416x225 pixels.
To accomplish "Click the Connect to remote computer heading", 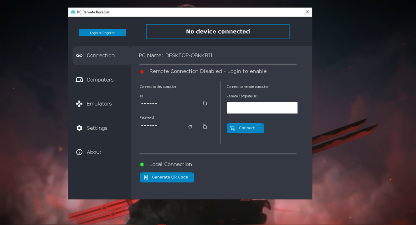I will [247, 87].
